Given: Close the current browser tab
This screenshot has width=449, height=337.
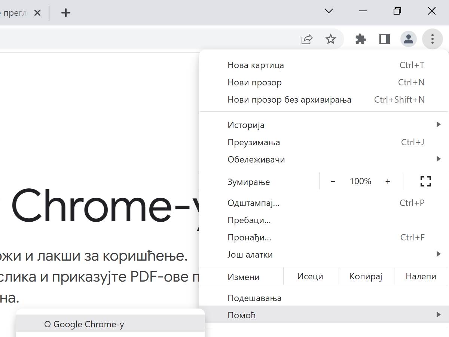Looking at the screenshot, I should [x=37, y=12].
